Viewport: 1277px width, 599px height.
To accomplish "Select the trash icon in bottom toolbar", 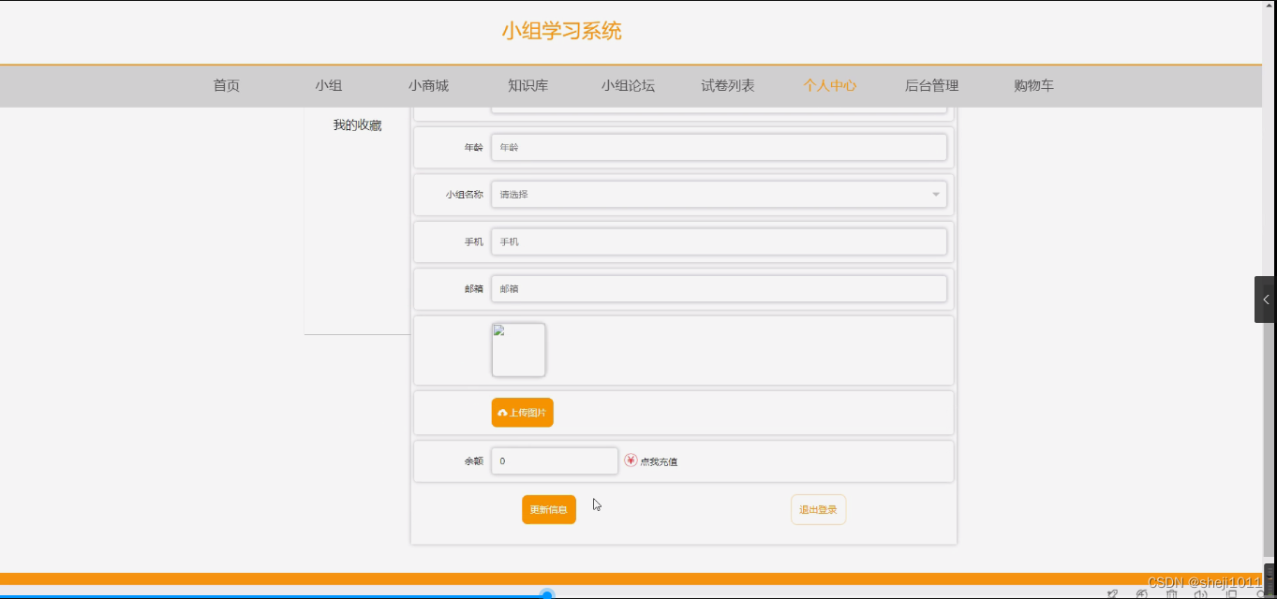I will pos(1172,593).
